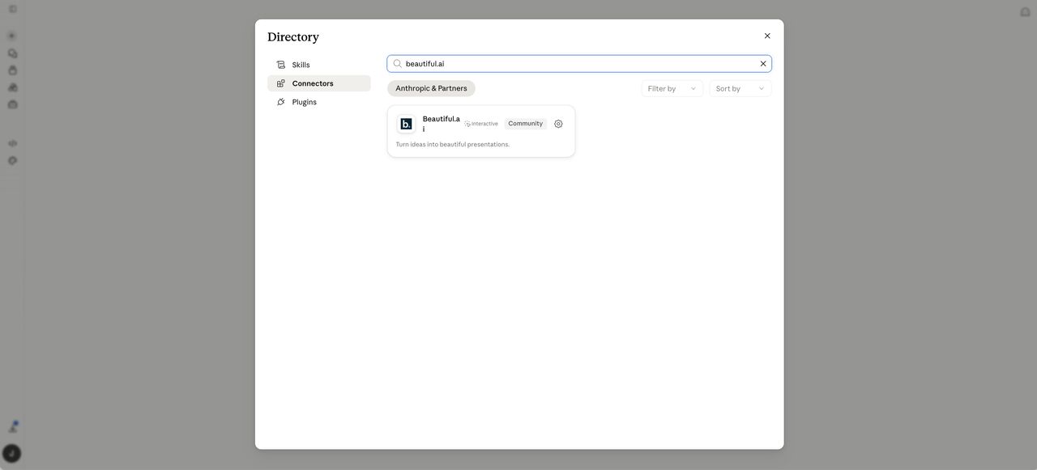Viewport: 1037px width, 470px height.
Task: Open settings gear on the Beautiful.ai card
Action: click(558, 124)
